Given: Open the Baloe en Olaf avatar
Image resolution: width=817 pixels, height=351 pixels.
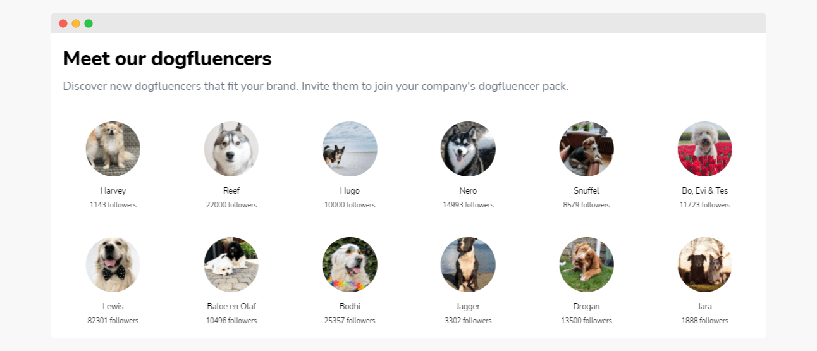Looking at the screenshot, I should [x=231, y=264].
